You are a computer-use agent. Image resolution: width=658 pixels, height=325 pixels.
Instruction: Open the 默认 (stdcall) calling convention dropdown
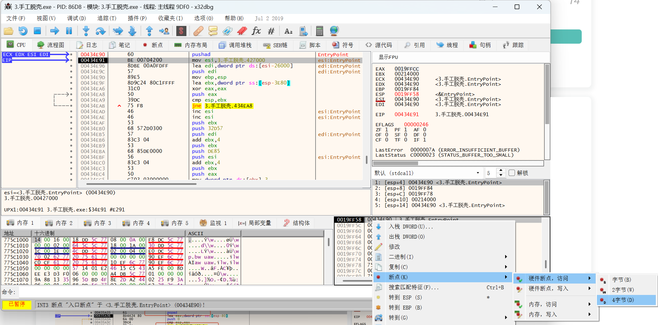click(427, 173)
